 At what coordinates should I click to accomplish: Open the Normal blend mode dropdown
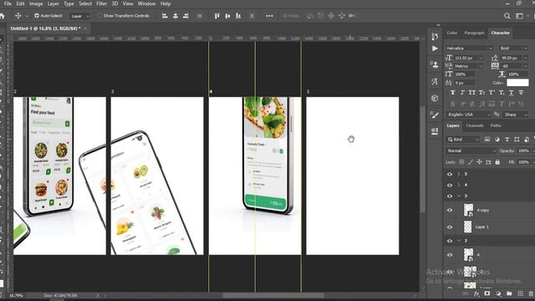point(471,150)
